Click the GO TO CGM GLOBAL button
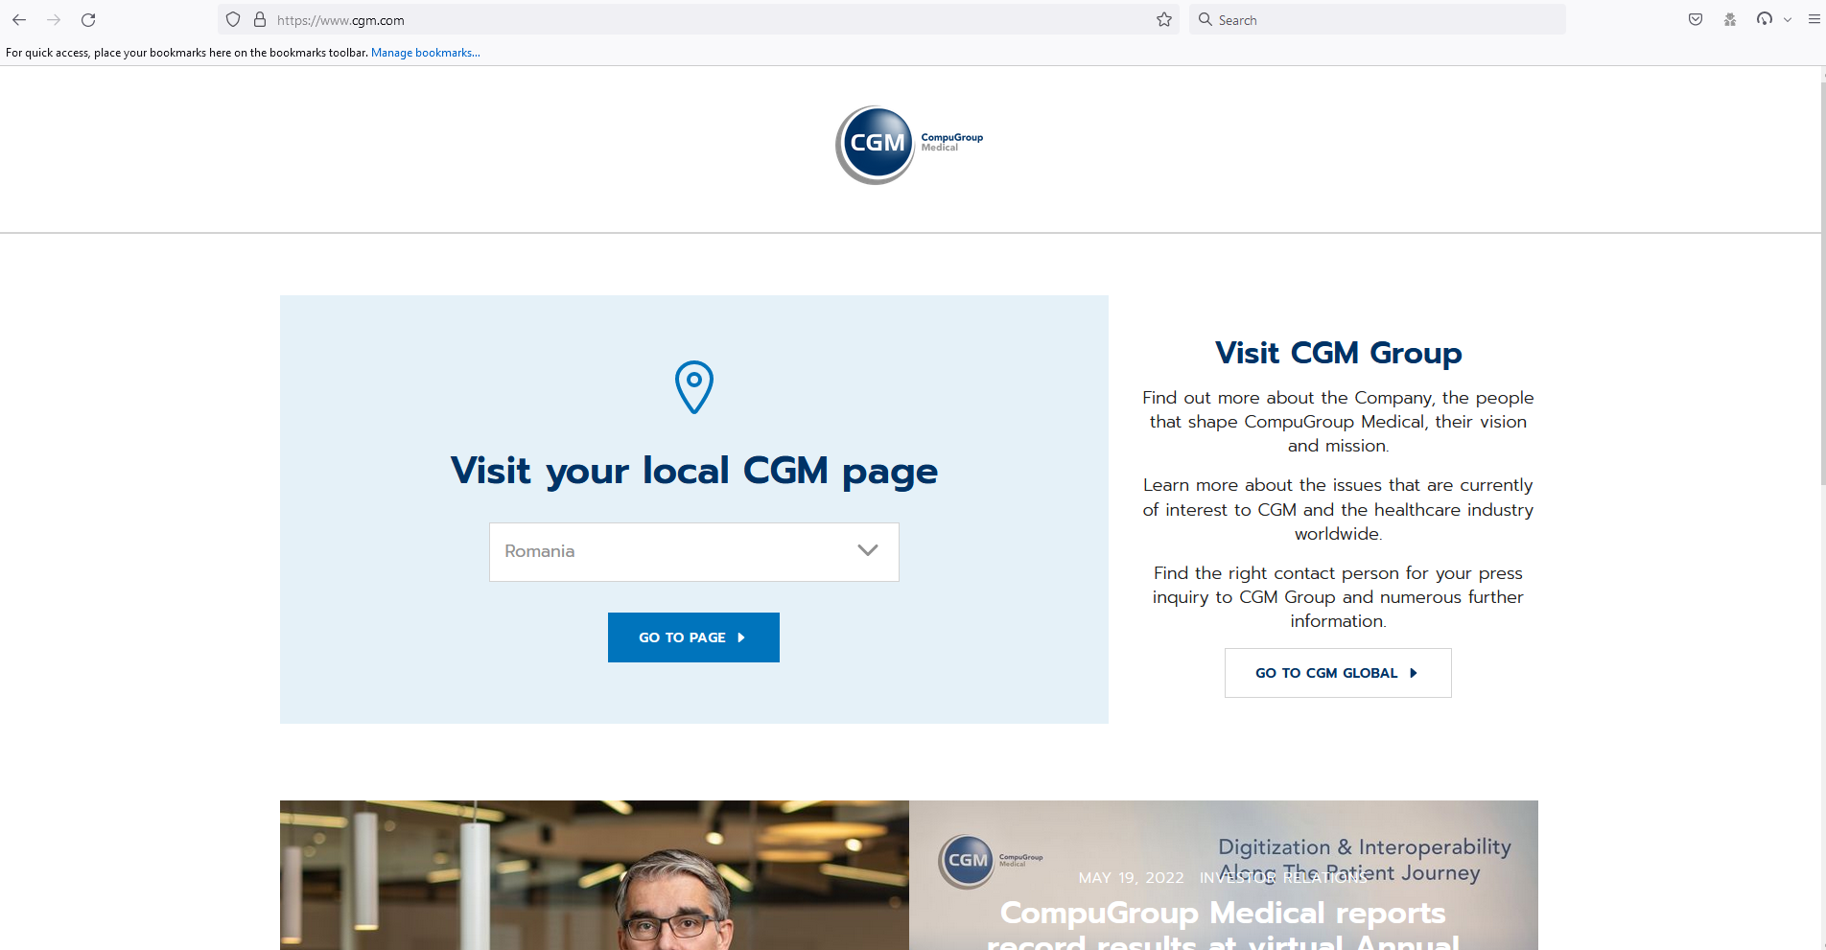1826x950 pixels. [1337, 672]
